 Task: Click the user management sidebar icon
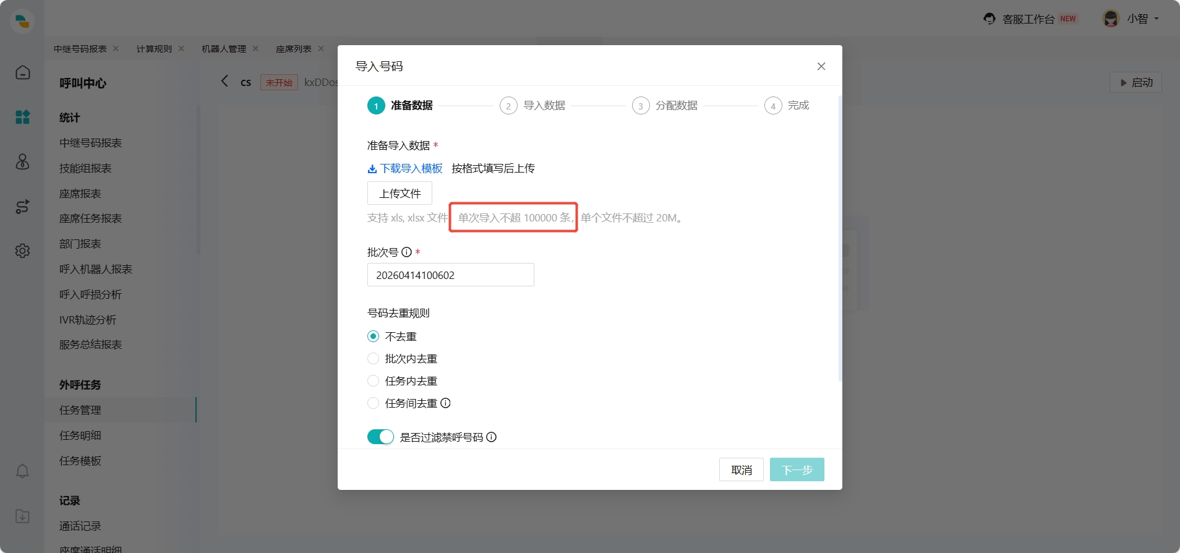[x=23, y=161]
